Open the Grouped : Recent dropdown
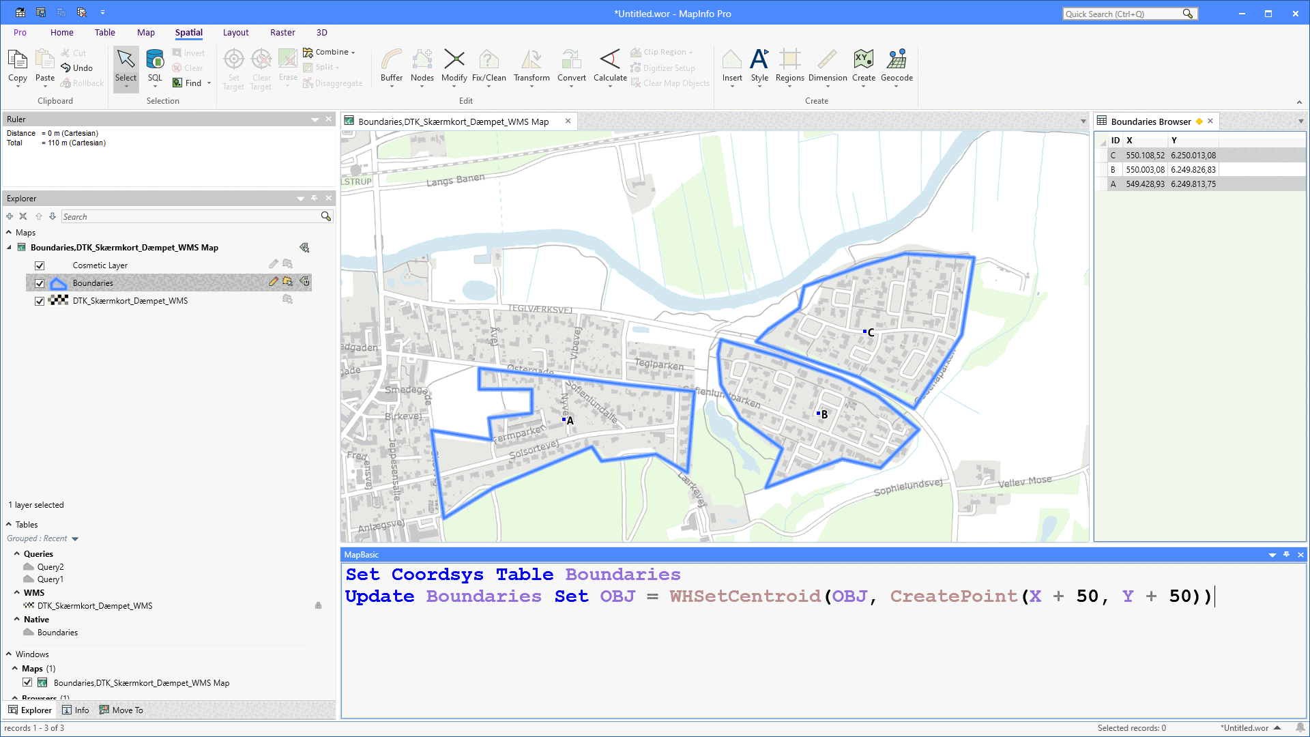The height and width of the screenshot is (737, 1310). (x=75, y=538)
